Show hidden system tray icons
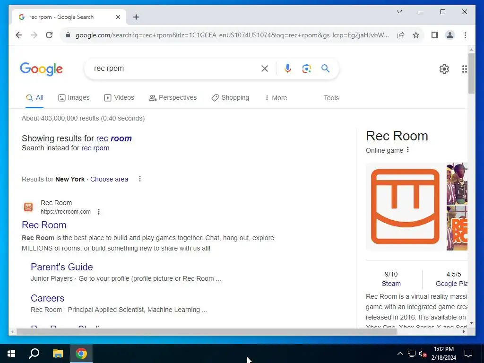Viewport: 484px width, 363px height. pyautogui.click(x=400, y=354)
